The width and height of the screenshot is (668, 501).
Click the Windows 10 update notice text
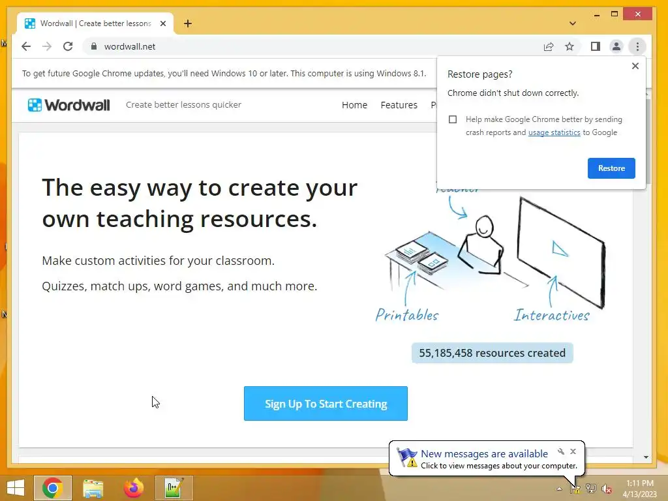click(224, 73)
